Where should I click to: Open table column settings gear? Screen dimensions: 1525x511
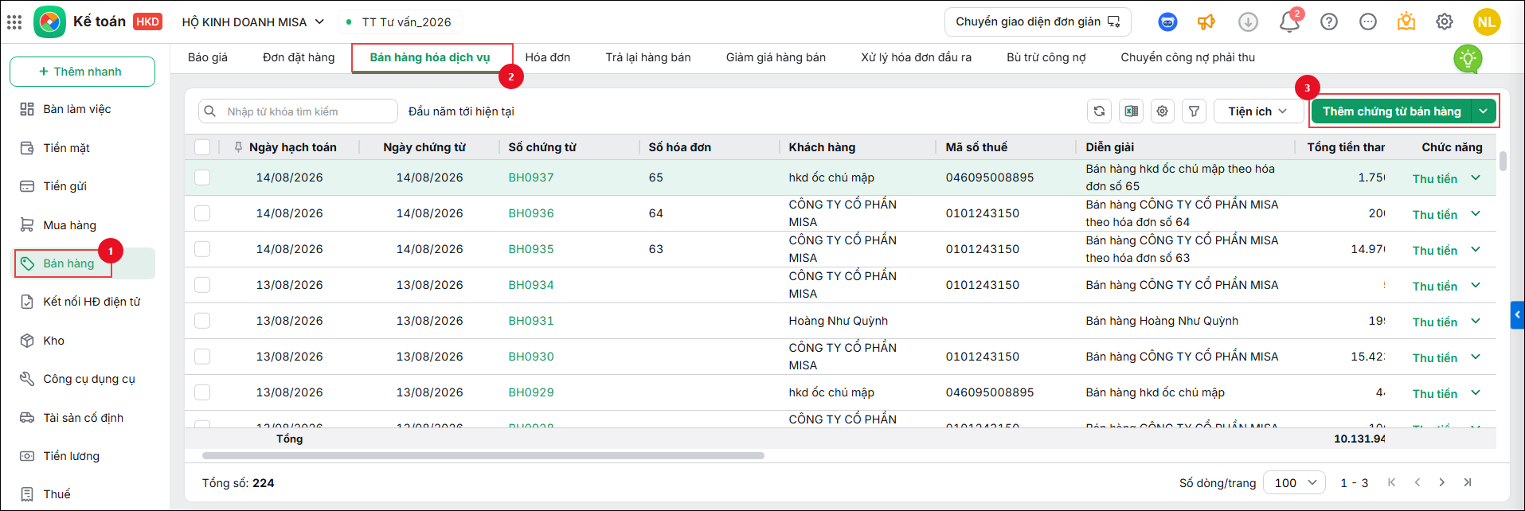(x=1163, y=111)
